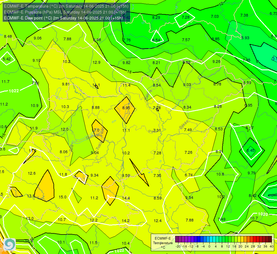Screen dimensions: 277x254
Task: Click the 13.8 dew point value
Action: 31,196
